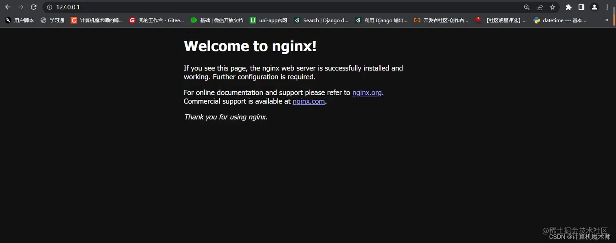Open the Extensions puzzle icon
This screenshot has height=243, width=616.
(569, 7)
